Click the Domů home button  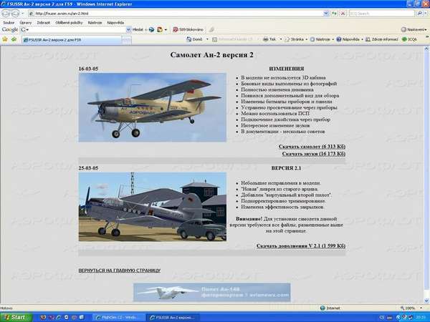195,39
